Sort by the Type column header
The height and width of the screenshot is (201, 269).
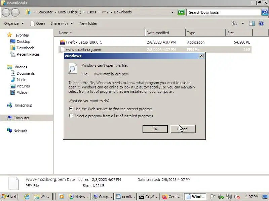(x=205, y=33)
